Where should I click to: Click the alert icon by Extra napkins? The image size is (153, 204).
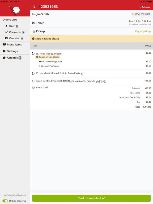point(33,39)
